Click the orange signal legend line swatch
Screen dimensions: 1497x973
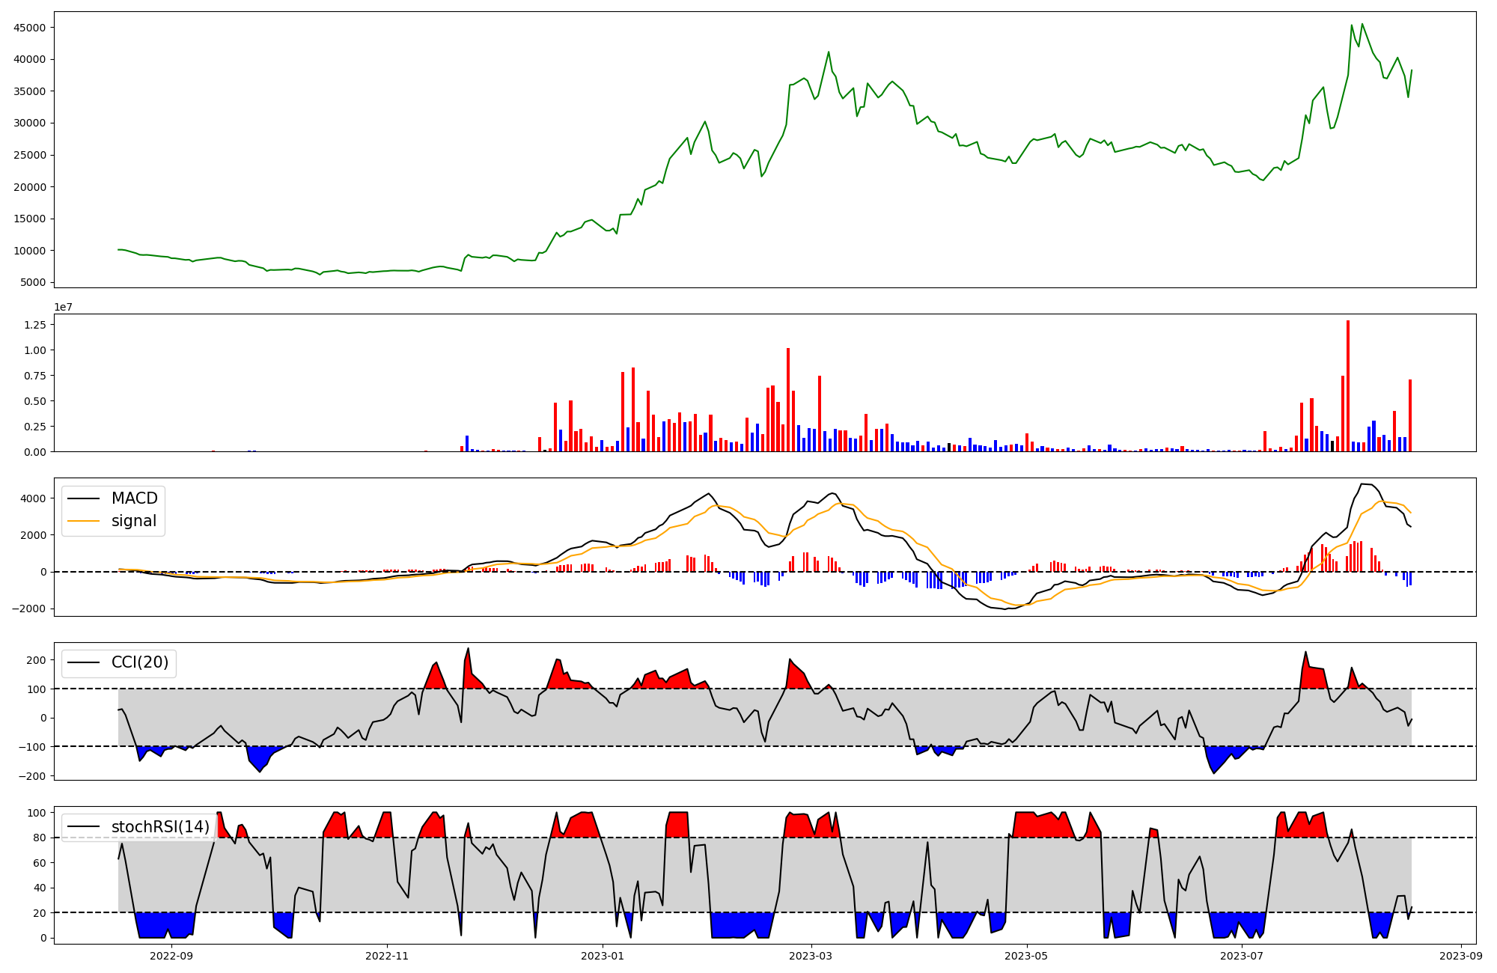(x=83, y=521)
